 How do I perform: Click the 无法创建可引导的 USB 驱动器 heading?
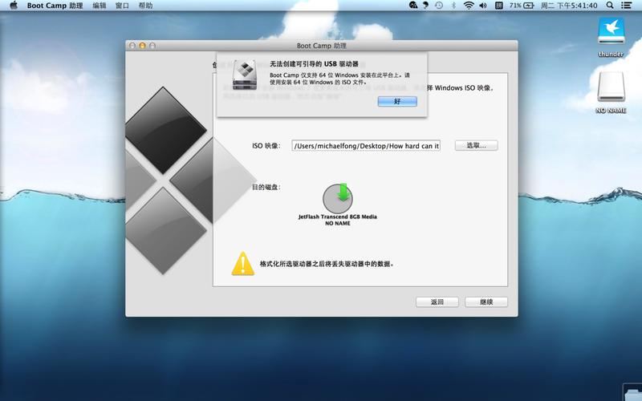click(x=314, y=64)
